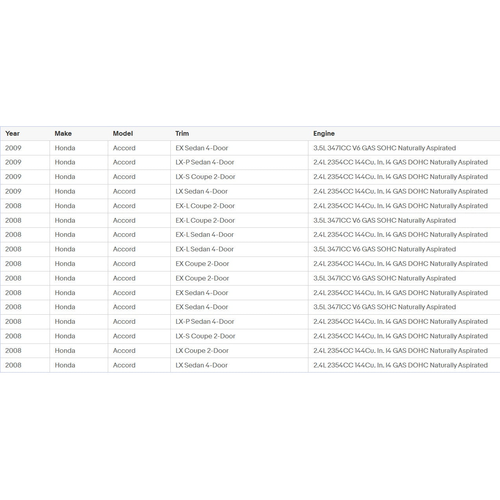
Task: Select 2009 LX-S Coupe 2-Door trim cell
Action: point(205,177)
